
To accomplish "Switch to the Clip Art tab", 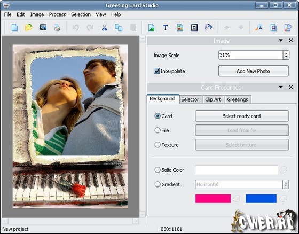I will point(213,99).
